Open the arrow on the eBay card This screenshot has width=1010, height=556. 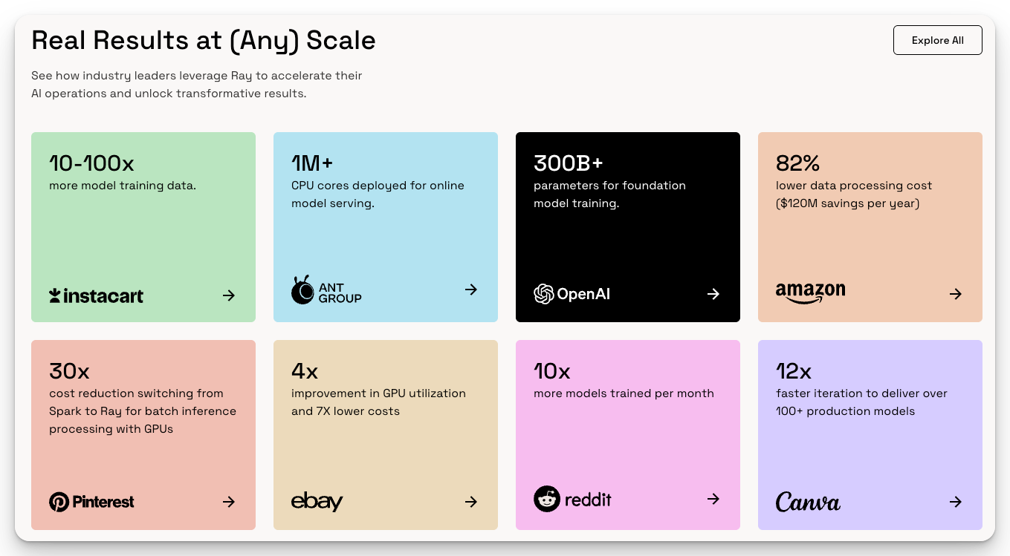pos(471,502)
